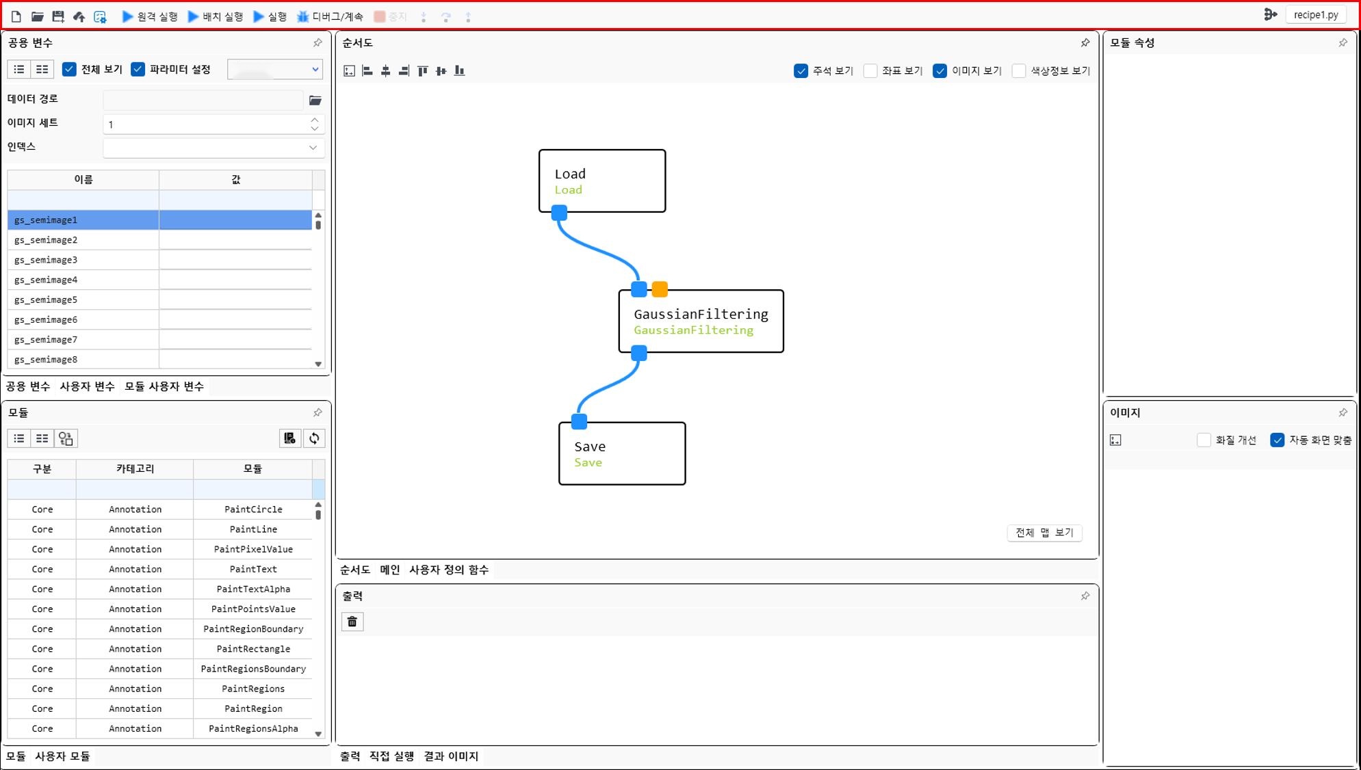This screenshot has width=1361, height=770.
Task: Align nodes to bottom icon
Action: (x=460, y=70)
